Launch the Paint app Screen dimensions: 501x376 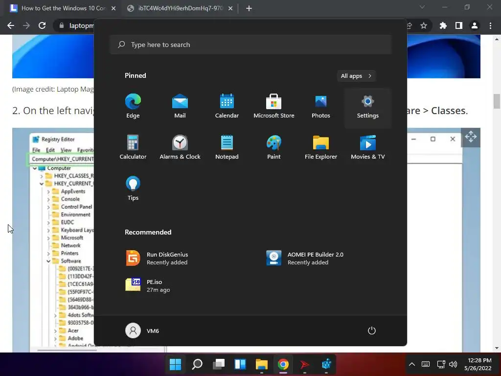coord(274,147)
